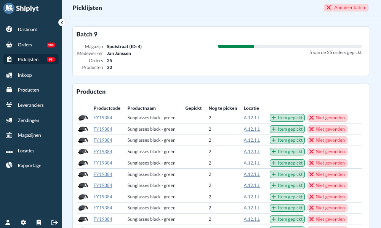
Task: Log out using the exit icon
Action: click(x=54, y=222)
